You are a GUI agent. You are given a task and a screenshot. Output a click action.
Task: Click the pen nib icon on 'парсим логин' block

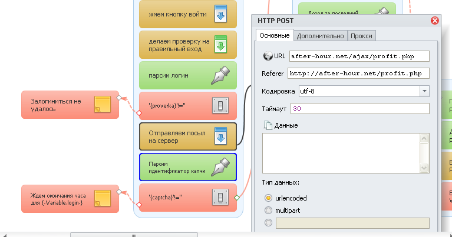pos(220,75)
